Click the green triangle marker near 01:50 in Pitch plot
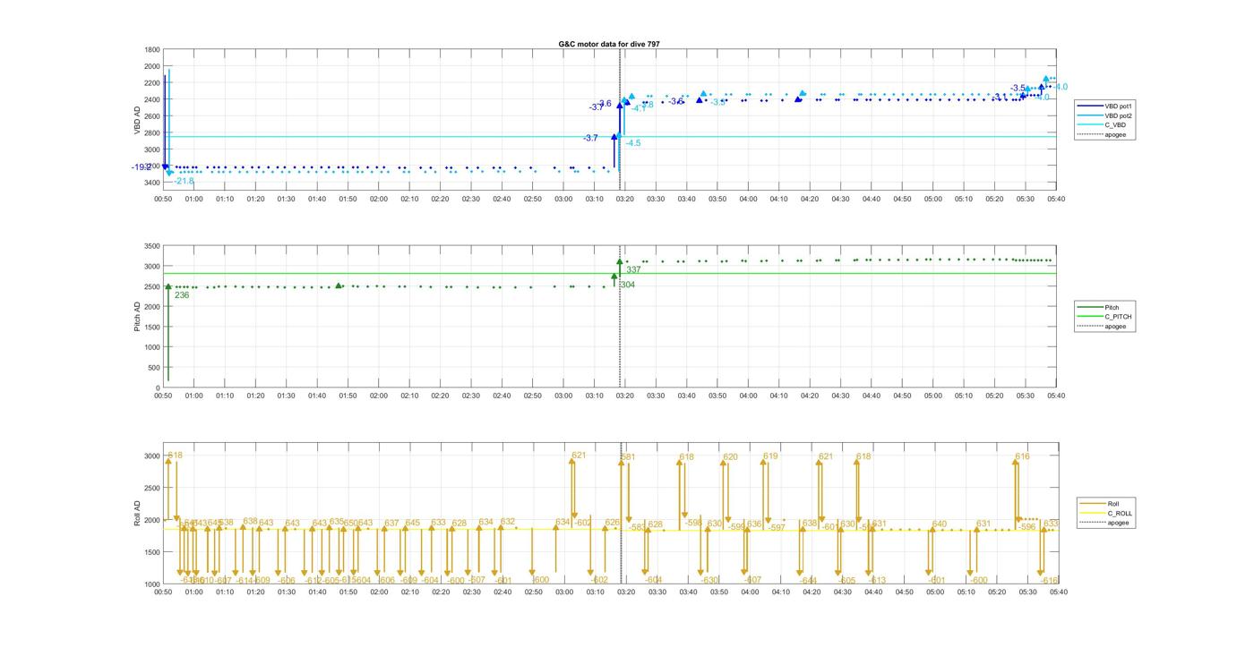The image size is (1254, 656). (x=339, y=285)
